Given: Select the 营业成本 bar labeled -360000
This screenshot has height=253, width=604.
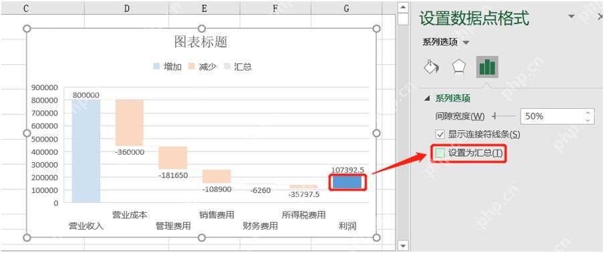Looking at the screenshot, I should (x=130, y=122).
